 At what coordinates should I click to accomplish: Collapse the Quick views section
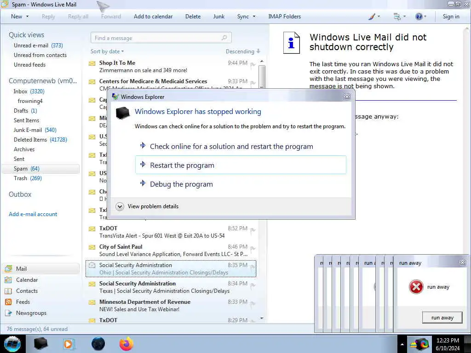coord(26,35)
